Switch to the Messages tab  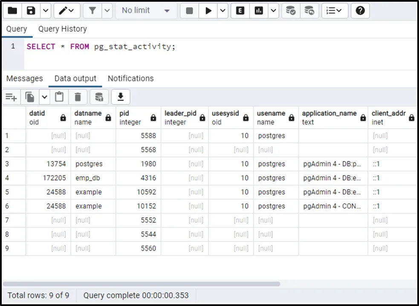(x=25, y=78)
